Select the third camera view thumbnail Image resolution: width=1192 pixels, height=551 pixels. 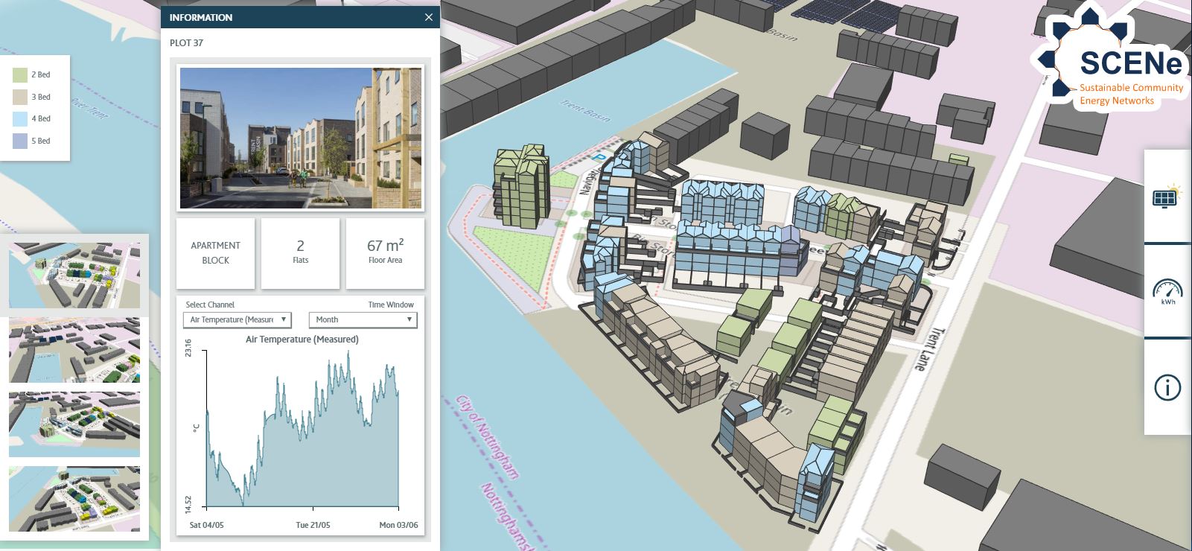(x=74, y=424)
